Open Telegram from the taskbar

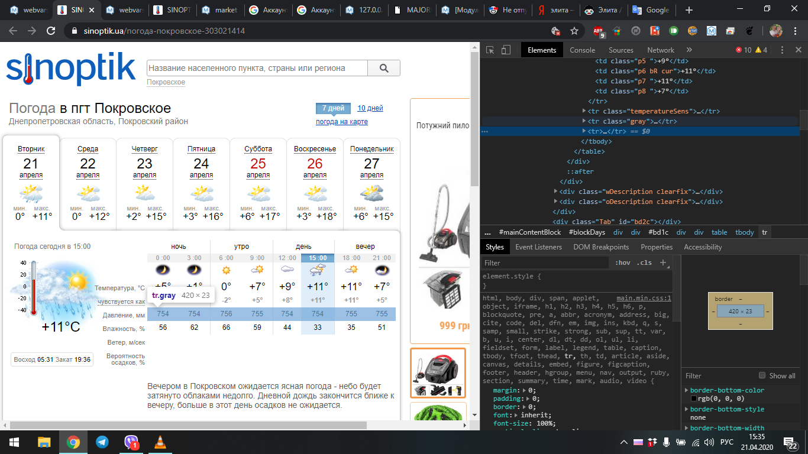click(x=102, y=442)
